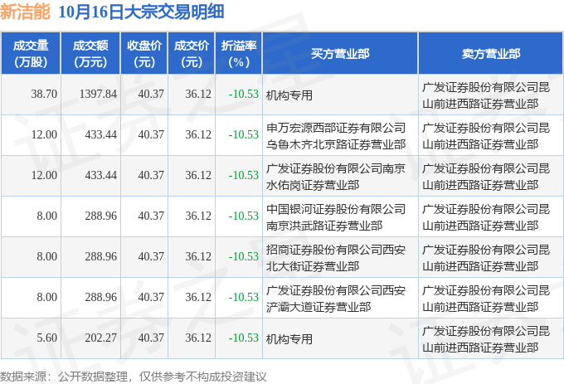Click seller 广发证券昆山前进西路 in the 38.70 row
The width and height of the screenshot is (564, 384).
pos(486,95)
